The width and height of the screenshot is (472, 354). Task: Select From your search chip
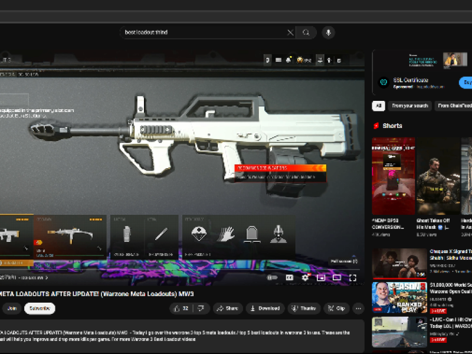[410, 106]
